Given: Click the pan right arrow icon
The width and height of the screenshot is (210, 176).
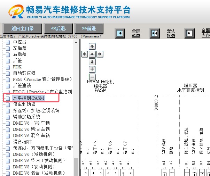Looking at the screenshot, I should click(x=100, y=54).
